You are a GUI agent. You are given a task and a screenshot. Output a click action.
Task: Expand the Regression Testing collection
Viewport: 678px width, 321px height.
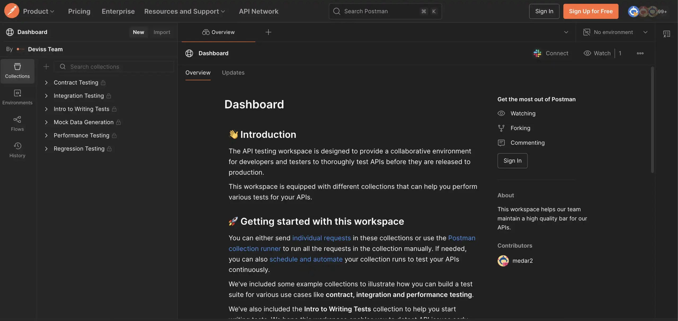pos(46,149)
